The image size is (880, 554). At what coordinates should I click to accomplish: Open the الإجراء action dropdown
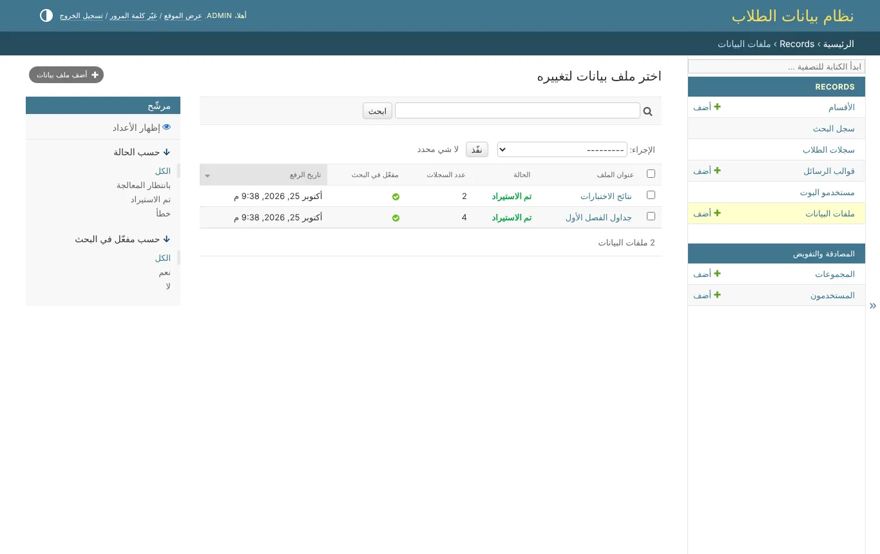click(x=562, y=149)
